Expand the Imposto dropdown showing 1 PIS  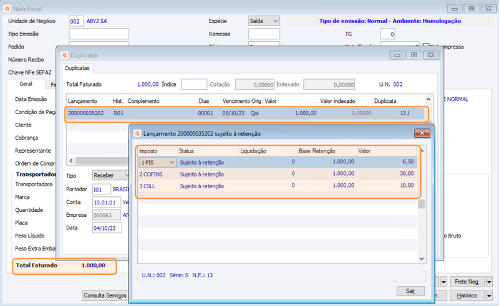[x=158, y=162]
